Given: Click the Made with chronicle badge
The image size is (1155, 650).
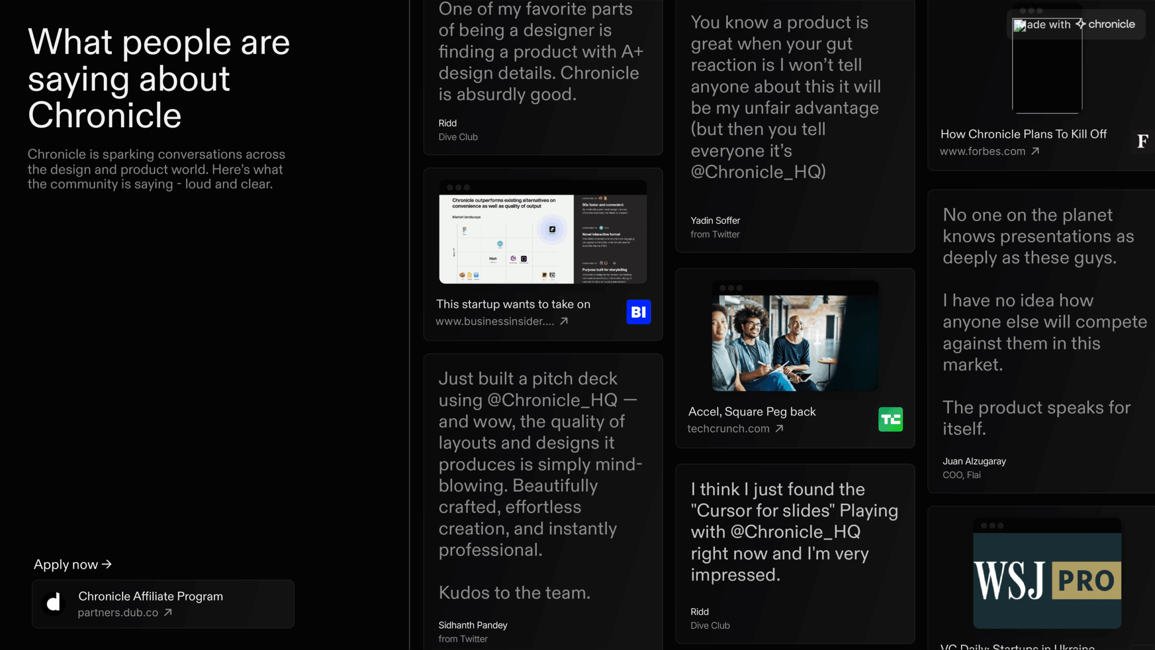Looking at the screenshot, I should coord(1076,24).
